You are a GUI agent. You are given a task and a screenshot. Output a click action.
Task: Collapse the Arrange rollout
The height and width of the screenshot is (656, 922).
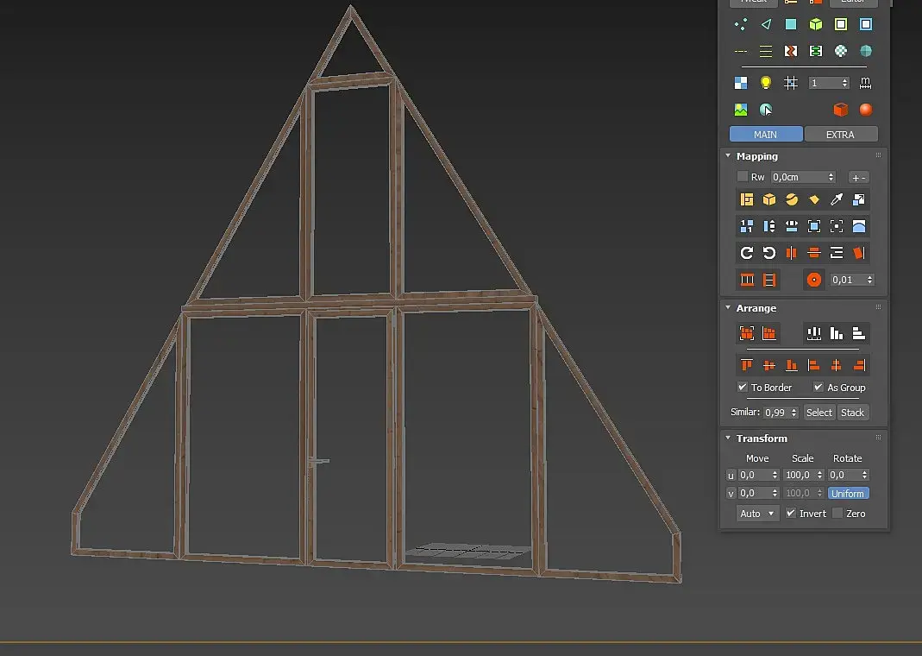click(x=728, y=308)
